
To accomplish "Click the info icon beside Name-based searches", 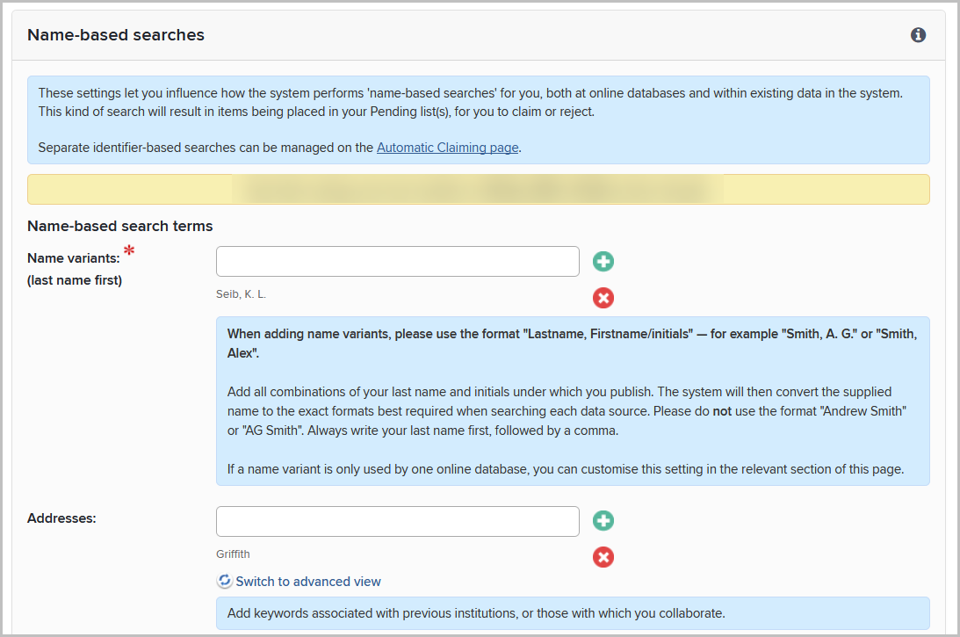I will coord(919,35).
